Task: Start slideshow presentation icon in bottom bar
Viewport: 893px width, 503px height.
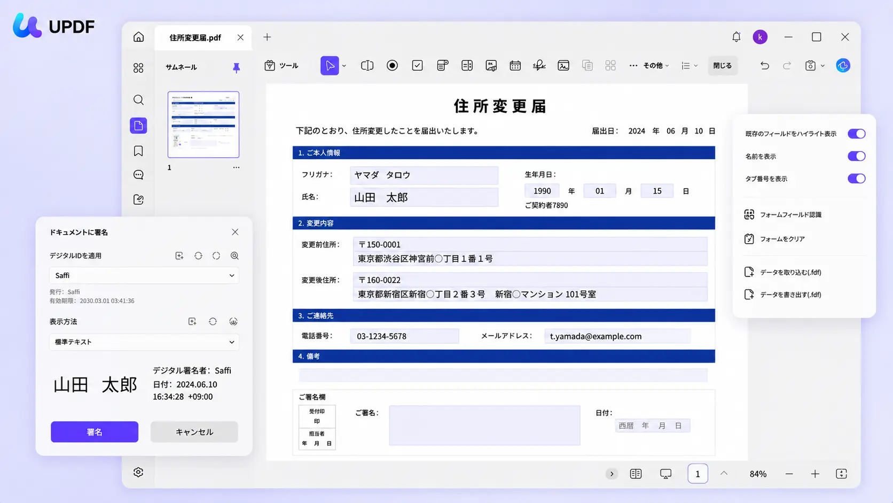Action: pyautogui.click(x=665, y=474)
